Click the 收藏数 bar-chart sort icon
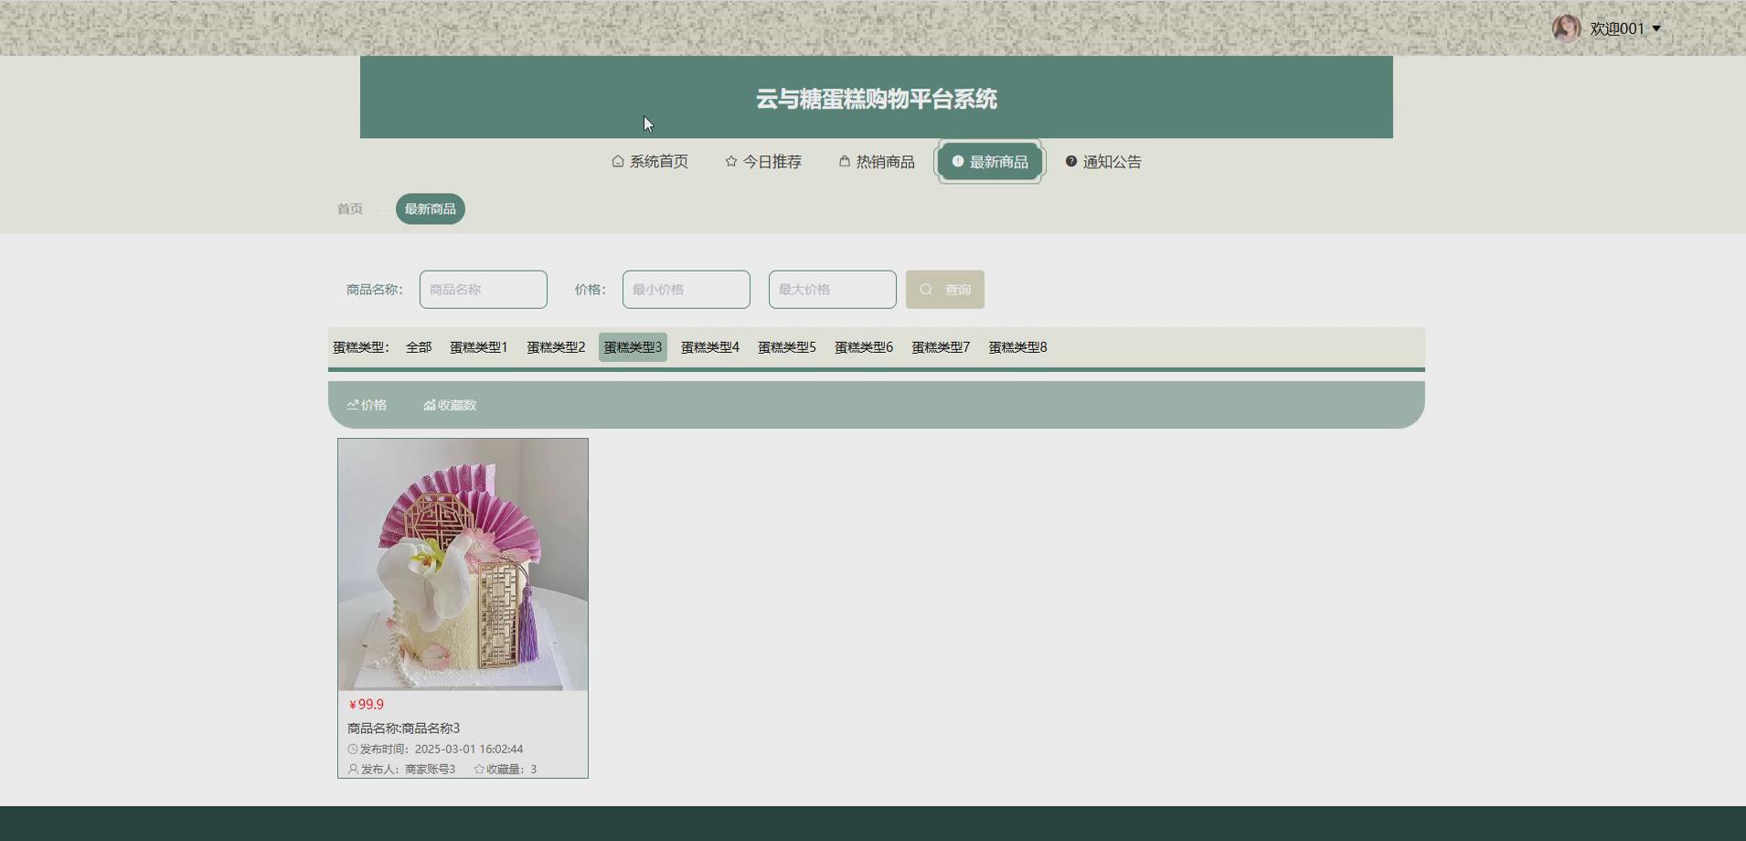Viewport: 1746px width, 841px height. click(x=429, y=404)
